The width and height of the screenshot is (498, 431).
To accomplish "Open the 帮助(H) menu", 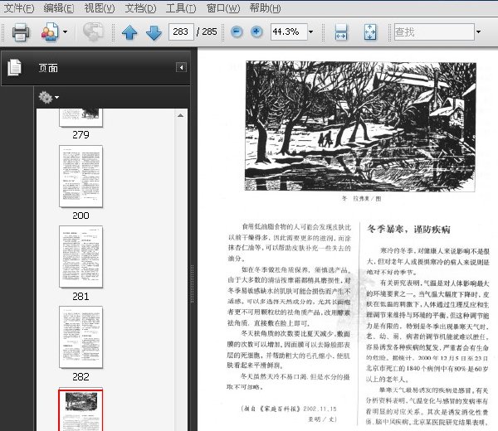I will [265, 8].
